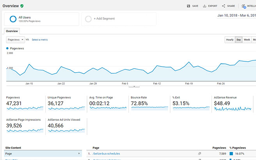Click the SHARE button label
Viewport: 256px width, 160px height.
click(231, 6)
